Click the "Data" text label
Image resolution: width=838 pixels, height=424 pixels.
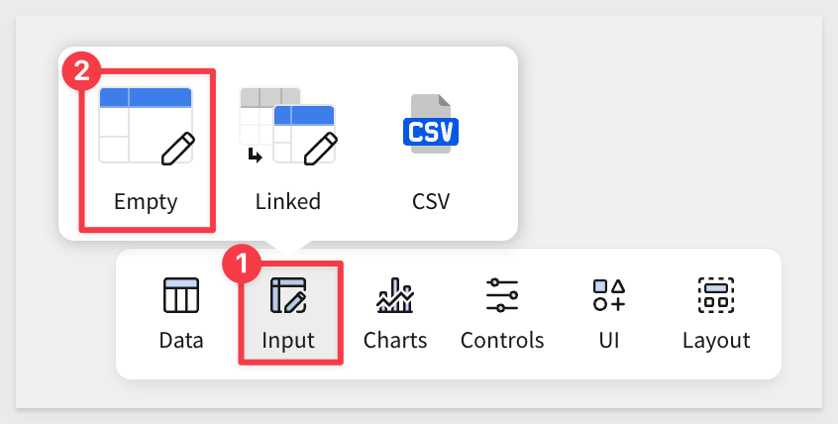(x=181, y=341)
